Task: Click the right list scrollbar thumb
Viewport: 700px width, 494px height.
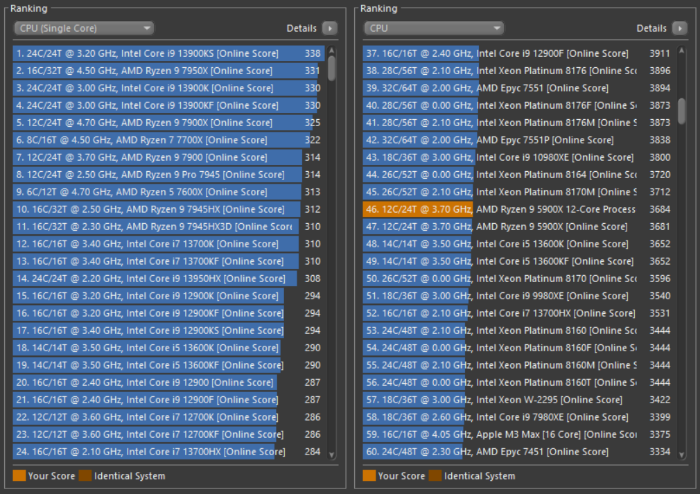Action: click(x=681, y=111)
